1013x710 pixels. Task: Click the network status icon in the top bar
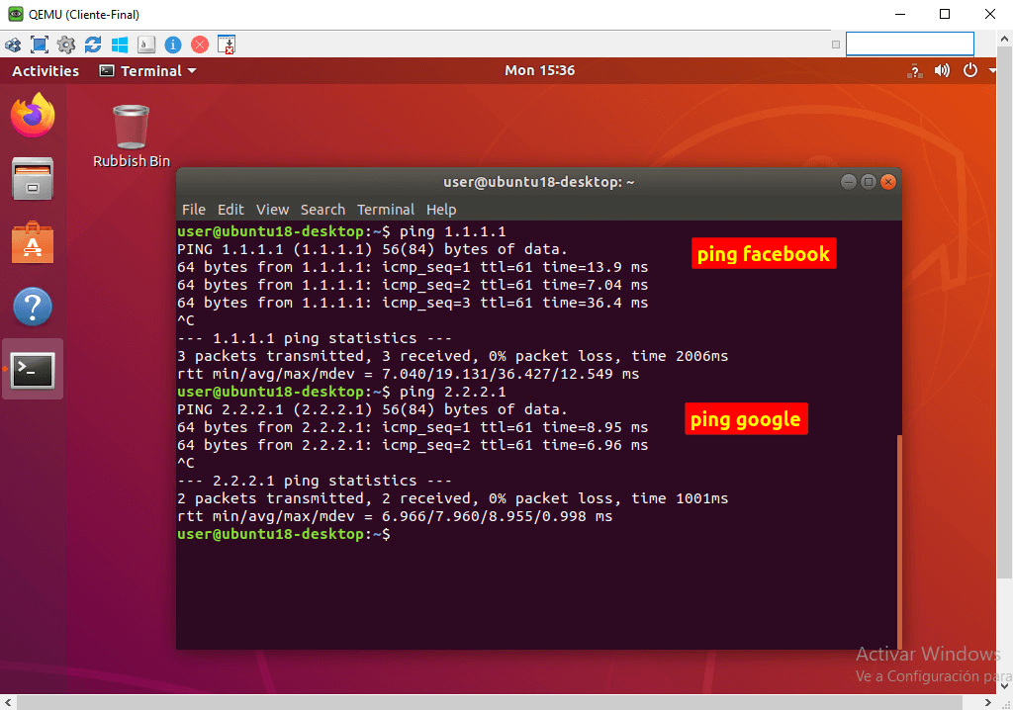point(915,71)
